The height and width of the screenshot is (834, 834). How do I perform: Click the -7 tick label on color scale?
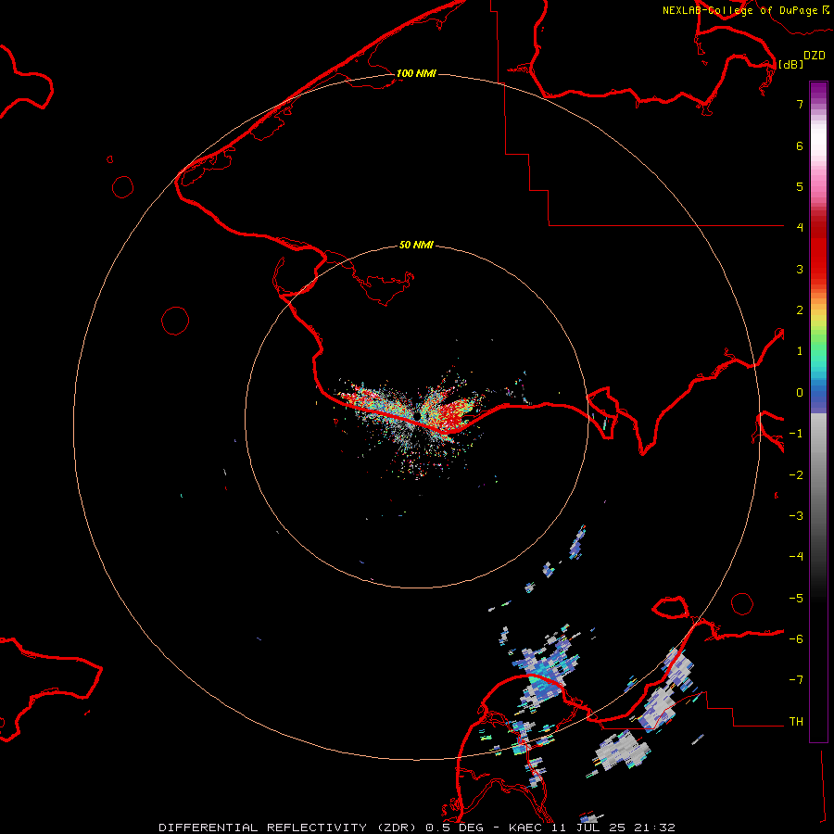[796, 680]
